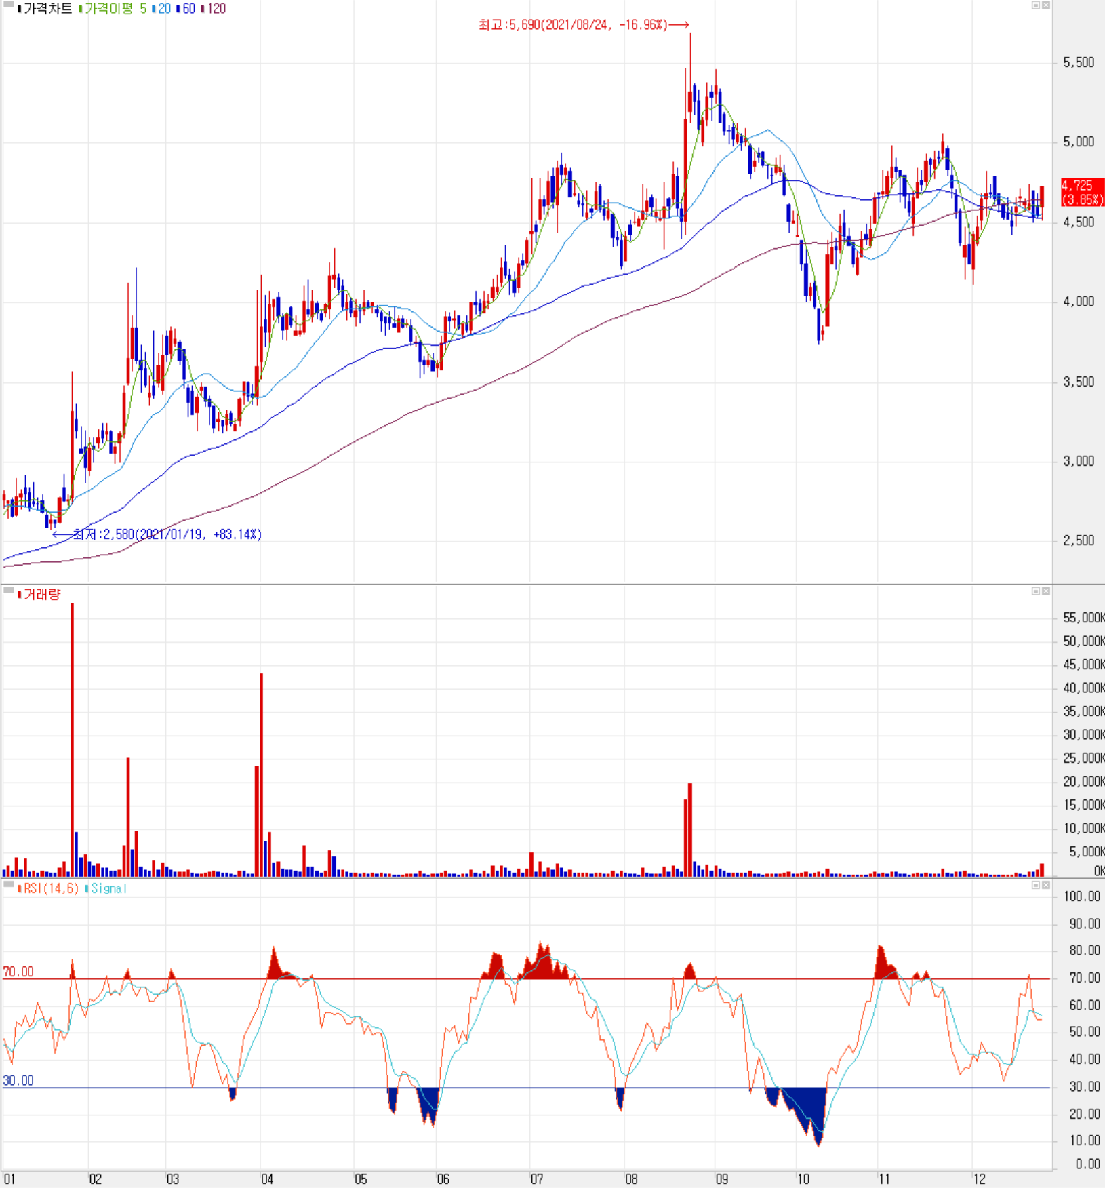Maximize the price chart pane

tap(1035, 5)
